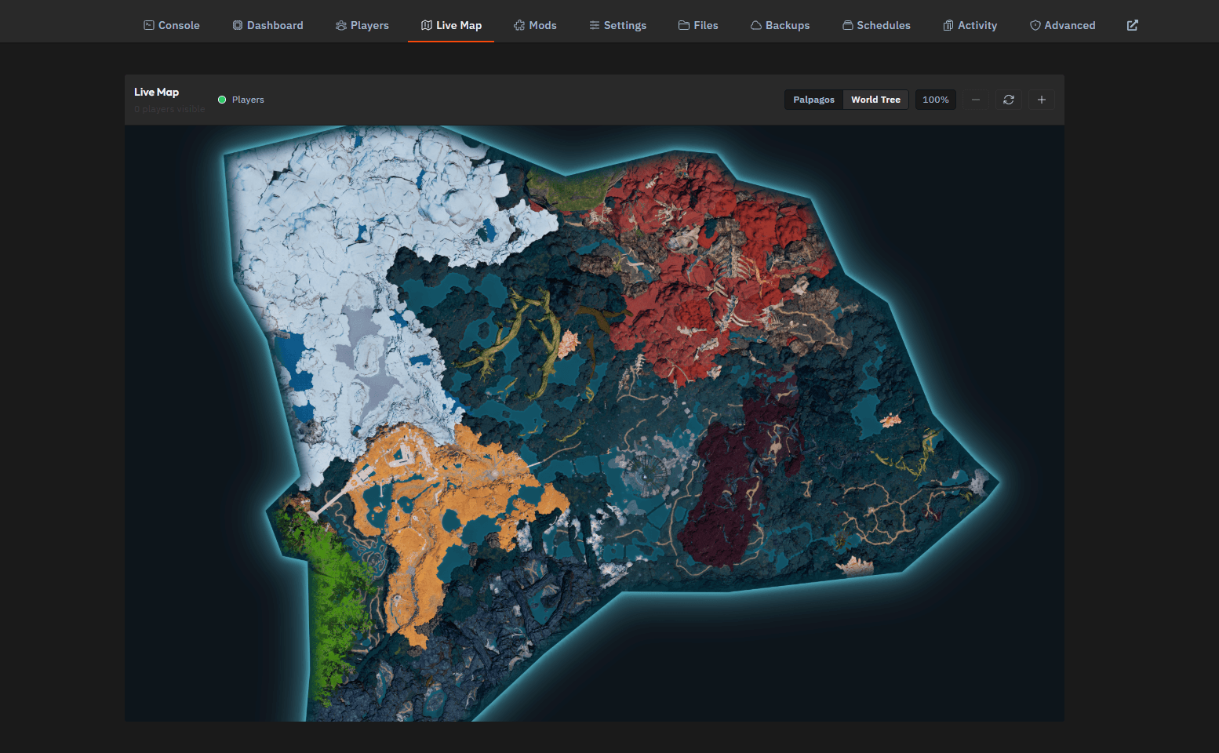1219x753 pixels.
Task: Open the Activity tab
Action: 970,25
